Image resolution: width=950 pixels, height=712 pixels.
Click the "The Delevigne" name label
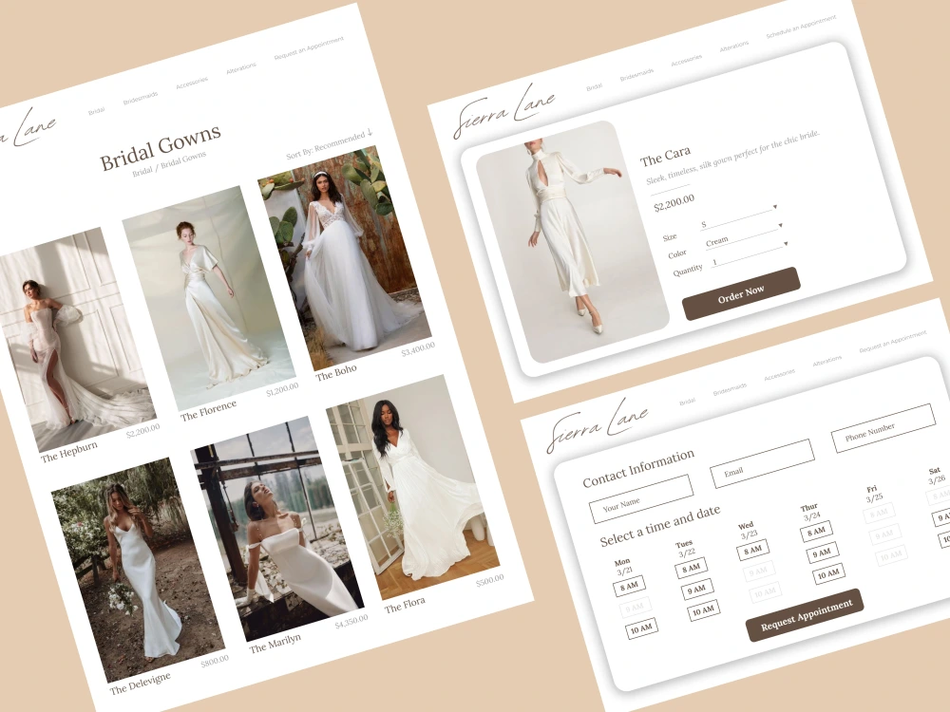[x=140, y=683]
